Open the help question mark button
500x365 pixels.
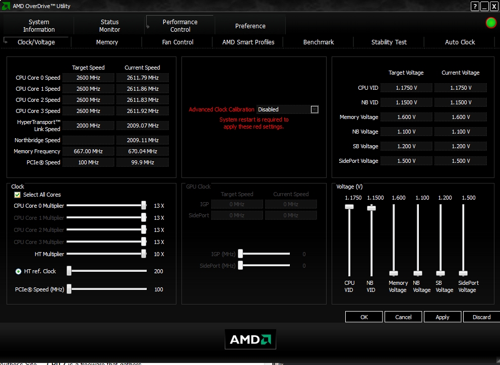[x=475, y=6]
